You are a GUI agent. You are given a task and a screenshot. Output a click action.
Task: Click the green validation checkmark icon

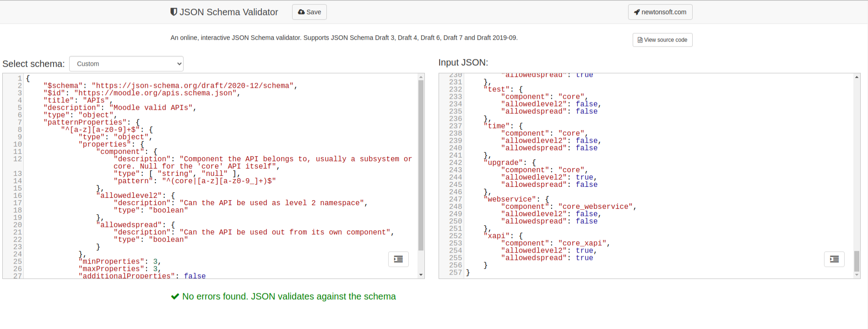[175, 297]
